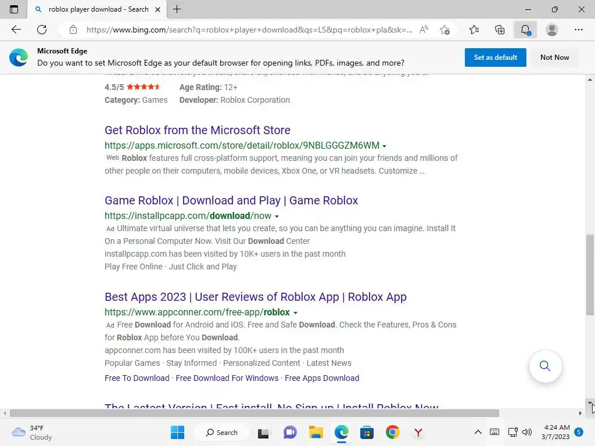Click the appconner.com free-app URL

pyautogui.click(x=197, y=312)
